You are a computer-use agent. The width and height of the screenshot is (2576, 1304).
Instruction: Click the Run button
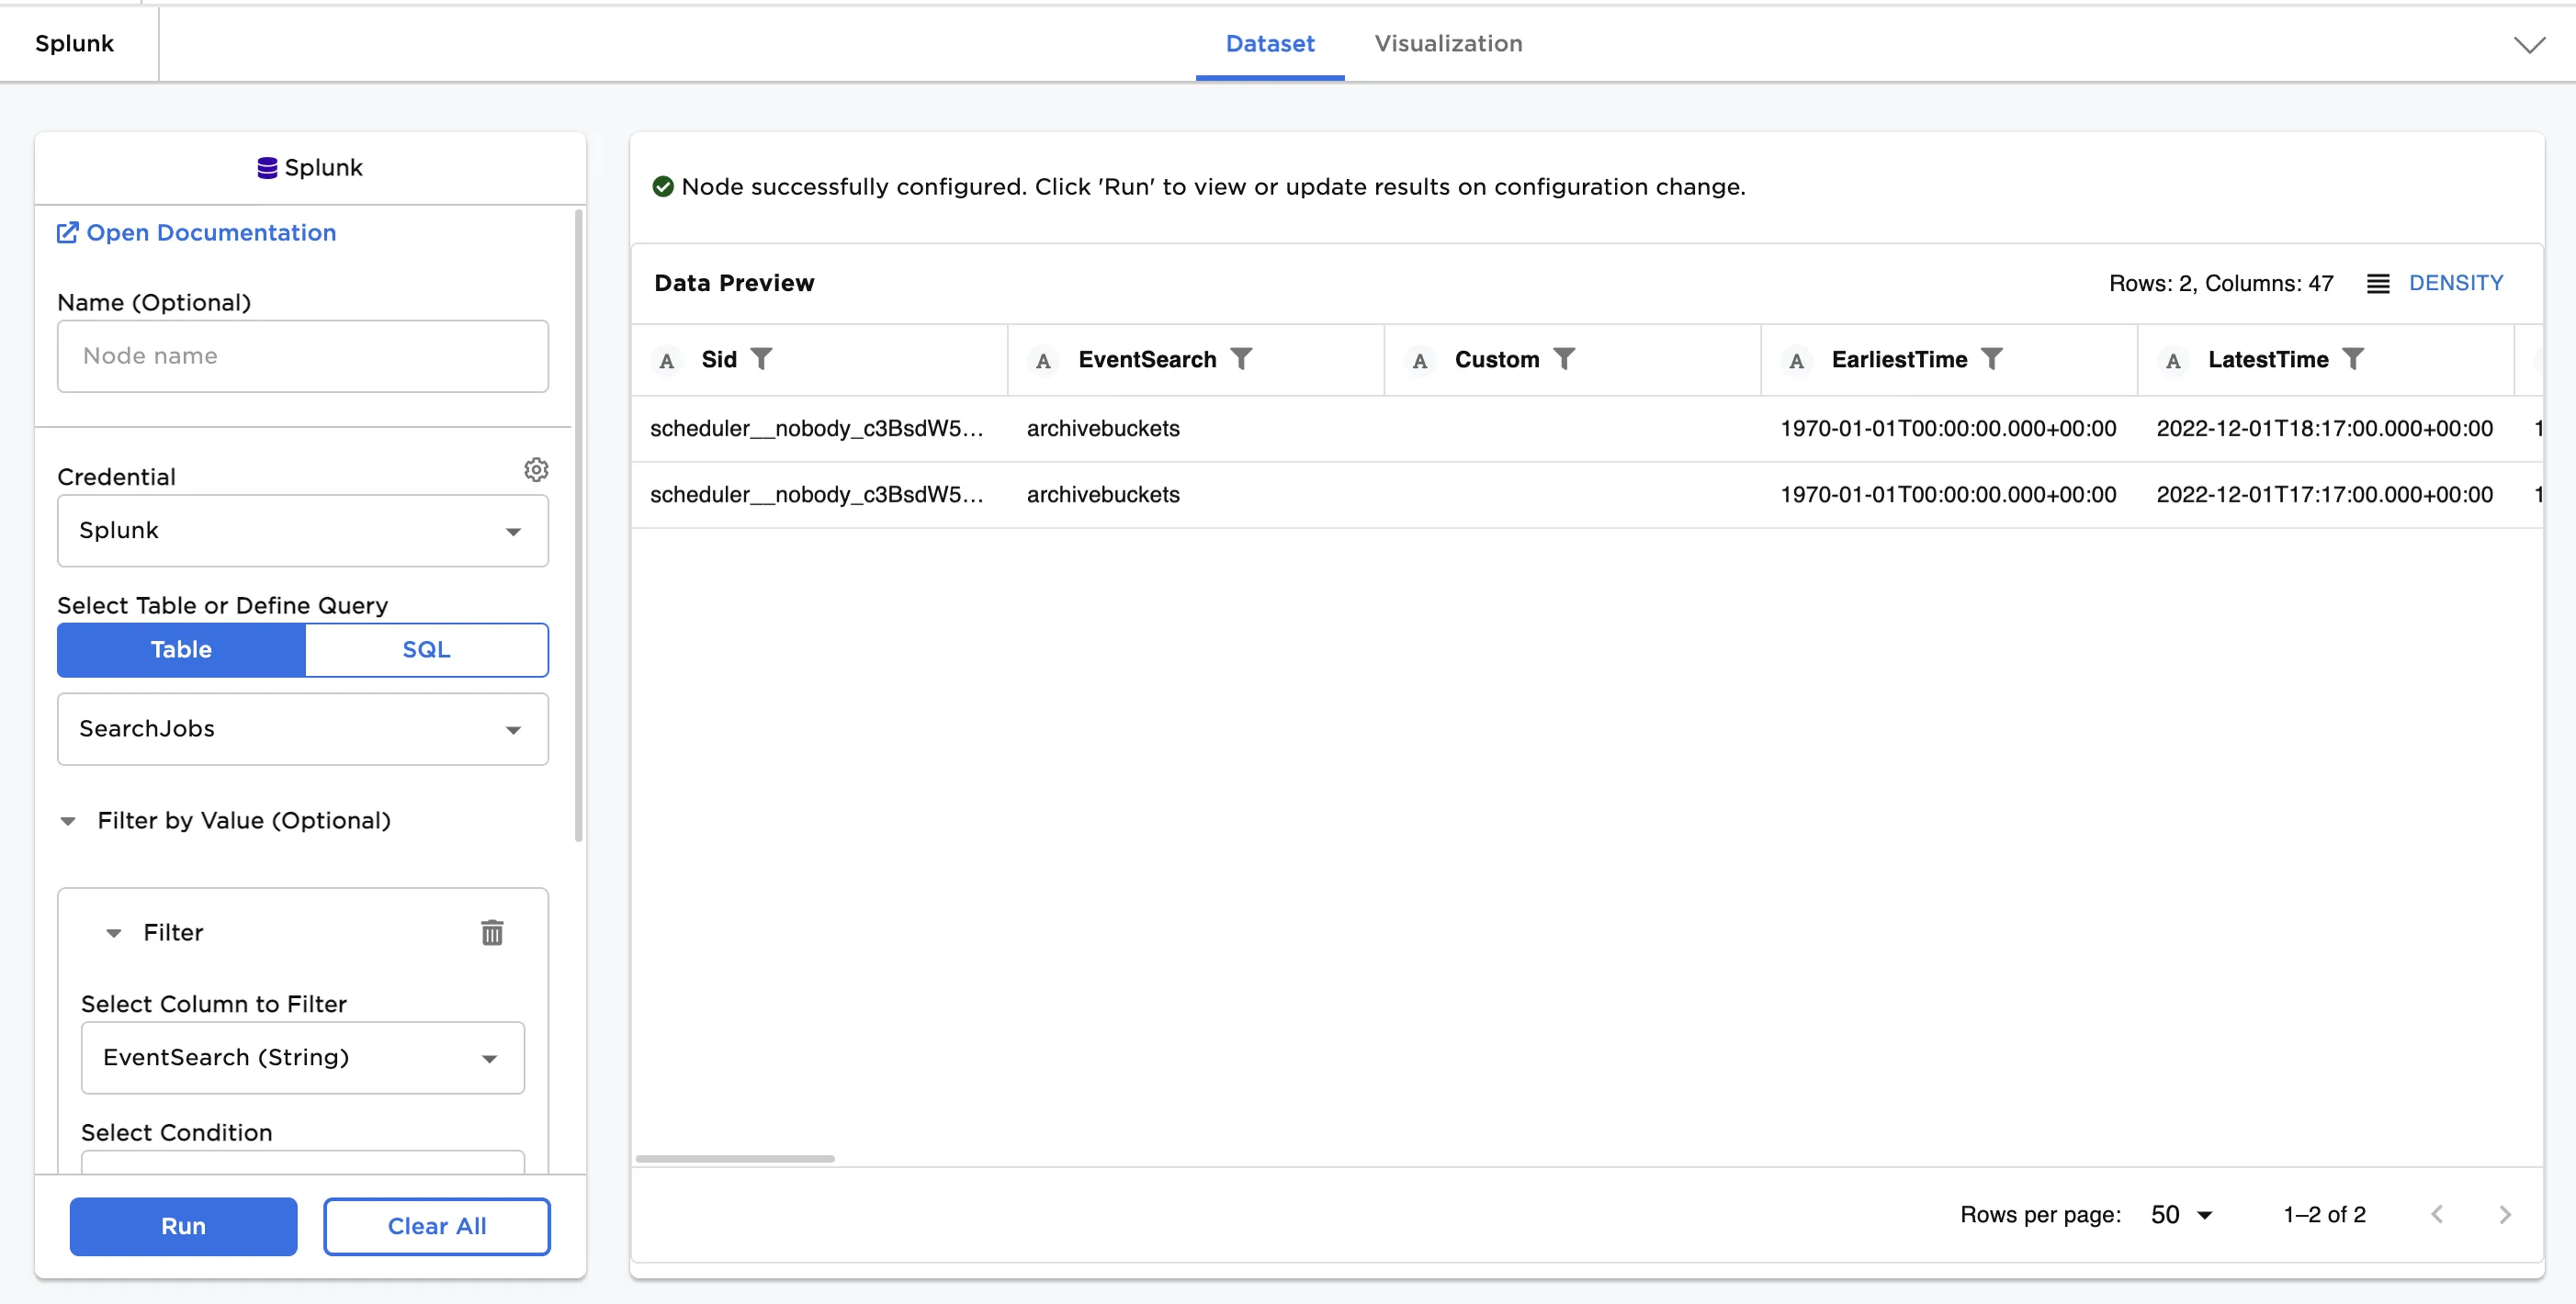point(183,1226)
